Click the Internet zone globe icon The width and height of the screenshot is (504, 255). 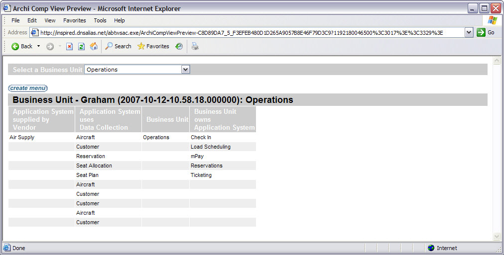[431, 248]
